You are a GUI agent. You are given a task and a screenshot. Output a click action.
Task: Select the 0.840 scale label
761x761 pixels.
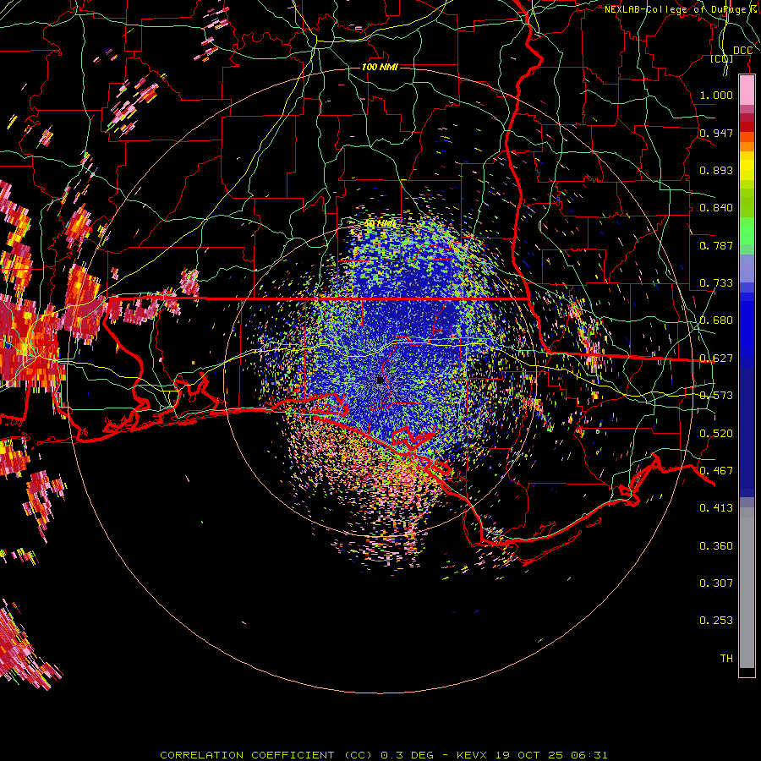click(x=716, y=208)
